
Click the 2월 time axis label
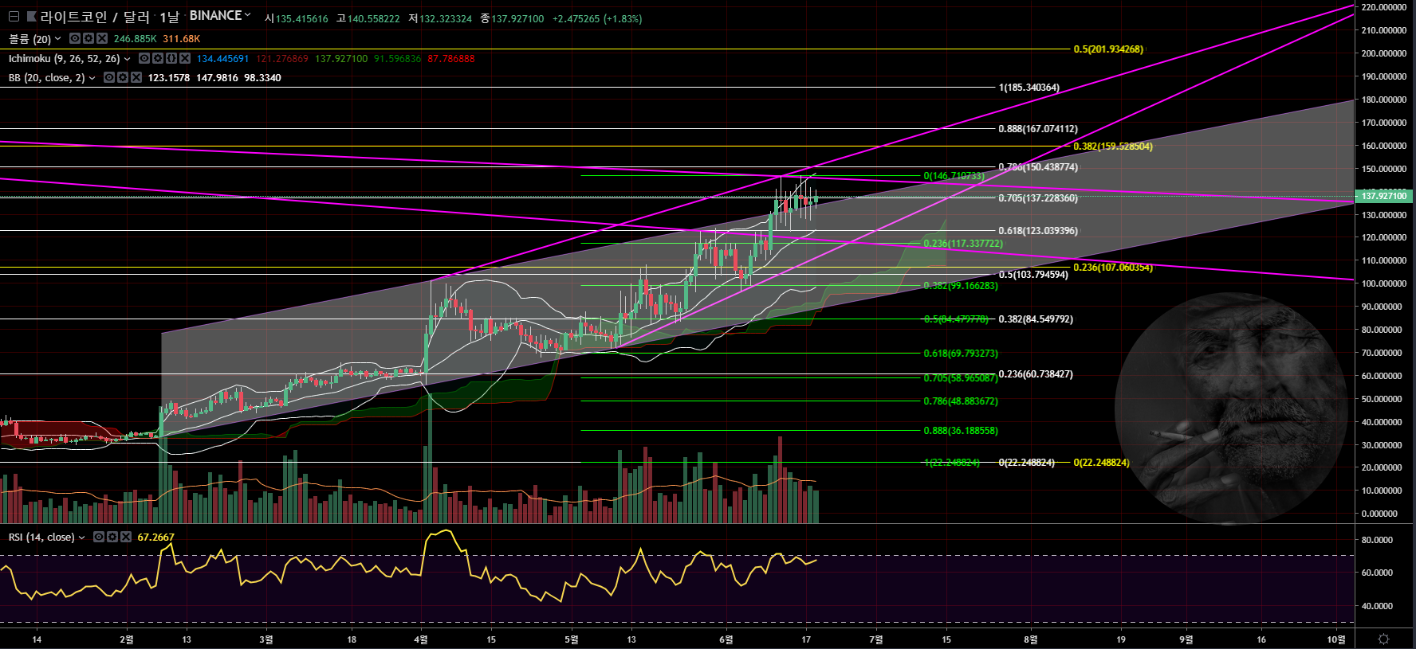(x=127, y=639)
